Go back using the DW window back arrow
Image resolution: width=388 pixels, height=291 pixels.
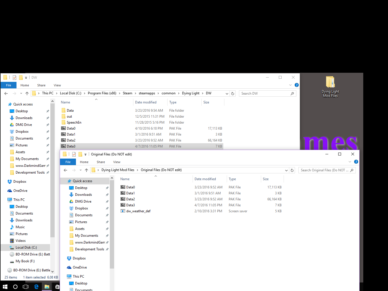coord(6,93)
